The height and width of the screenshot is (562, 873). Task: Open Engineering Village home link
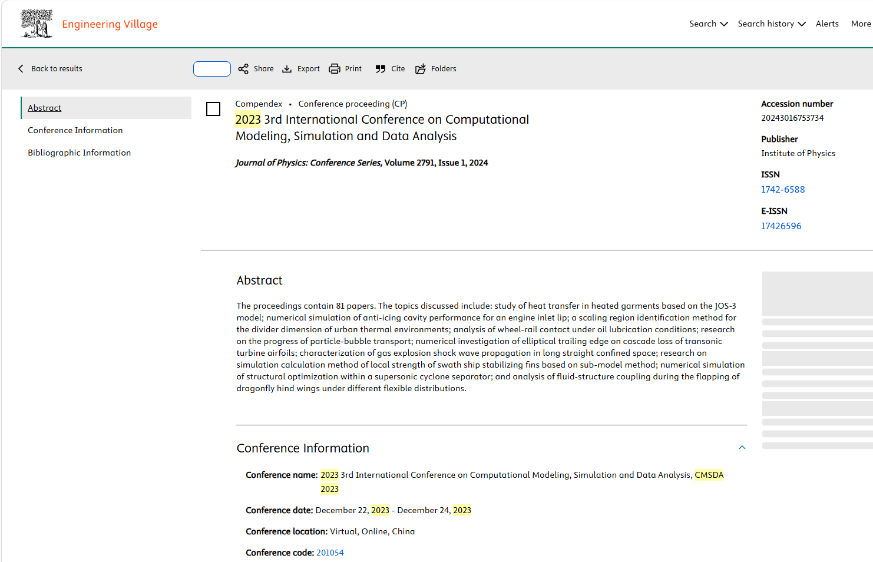click(110, 24)
